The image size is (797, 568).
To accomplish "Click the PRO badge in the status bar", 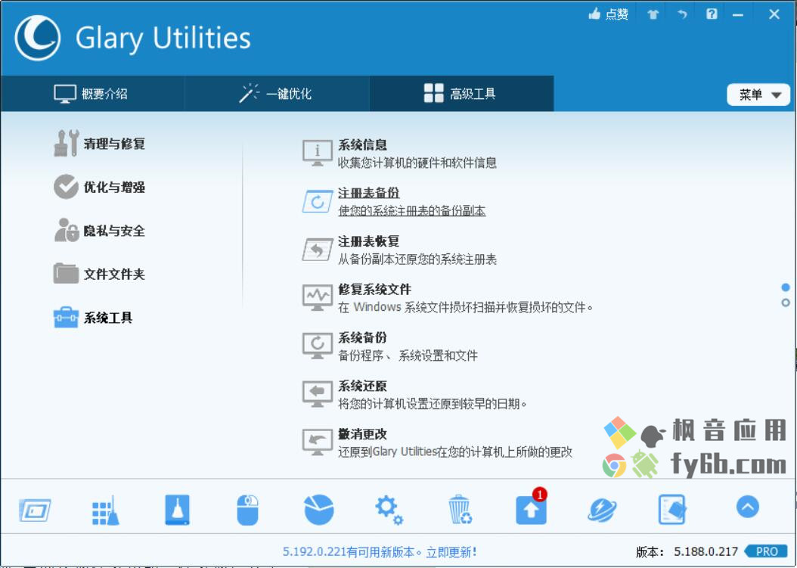I will click(766, 551).
